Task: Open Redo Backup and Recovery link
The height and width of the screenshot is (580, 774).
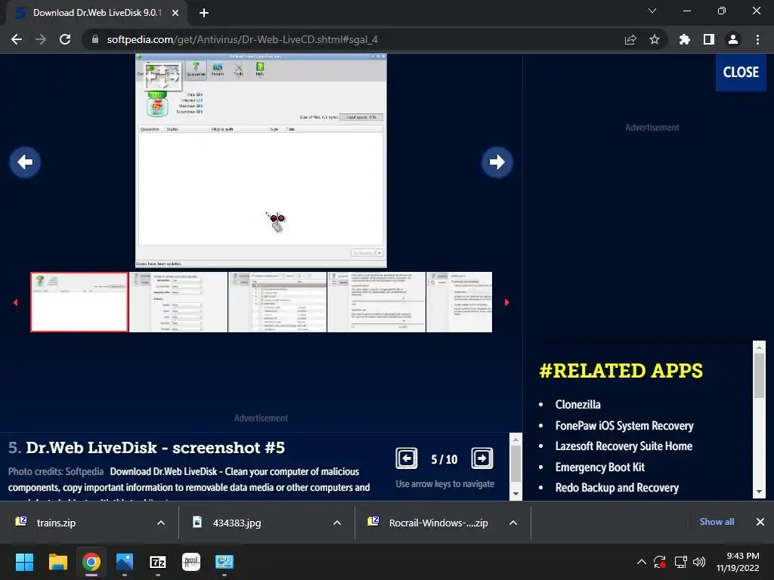Action: click(x=617, y=488)
